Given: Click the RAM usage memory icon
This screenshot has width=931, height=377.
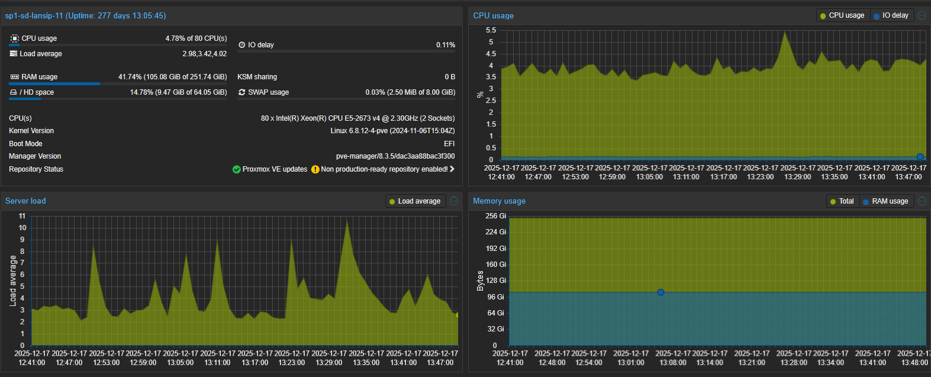Looking at the screenshot, I should tap(14, 77).
